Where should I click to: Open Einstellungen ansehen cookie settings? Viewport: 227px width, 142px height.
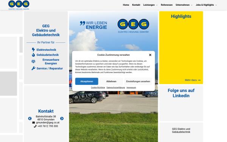point(138,81)
